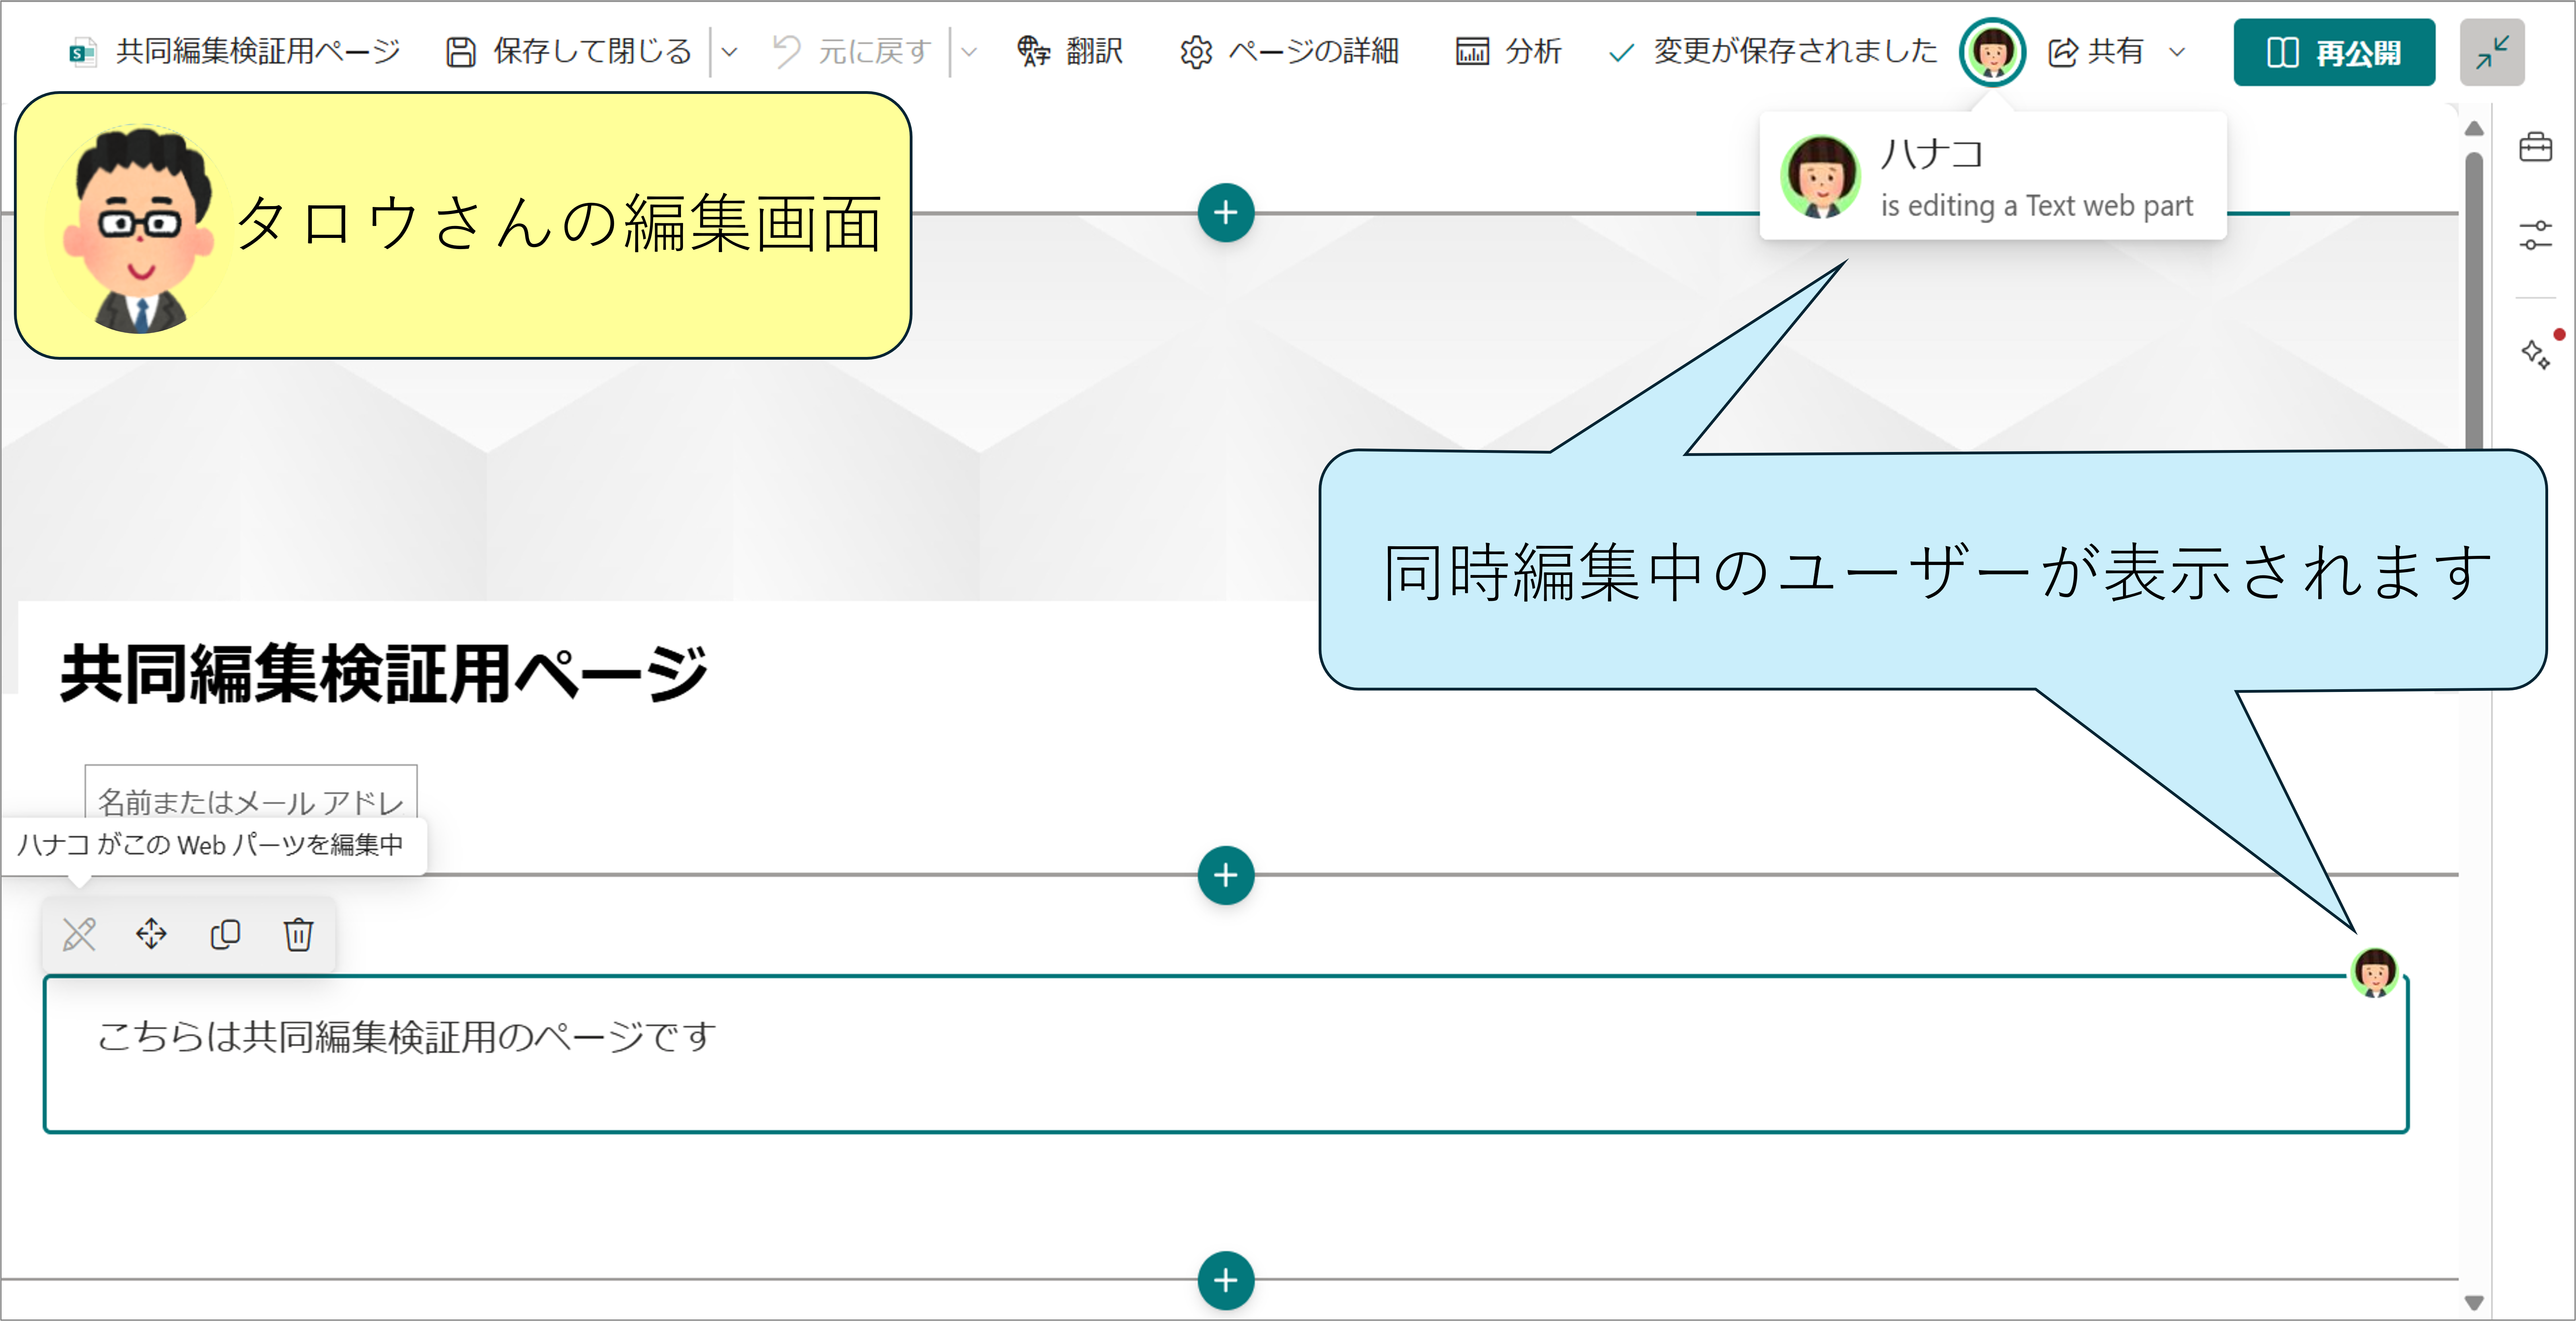Open ページの詳細 (Page details)

1289,51
